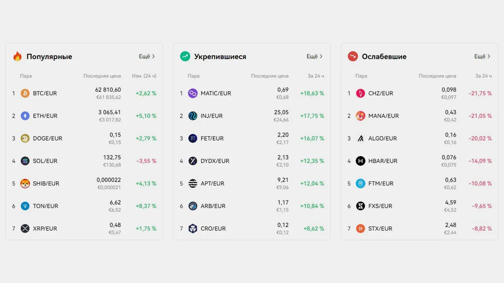
Task: Show more Ослабевшие pairs via Ещё
Action: 482,56
